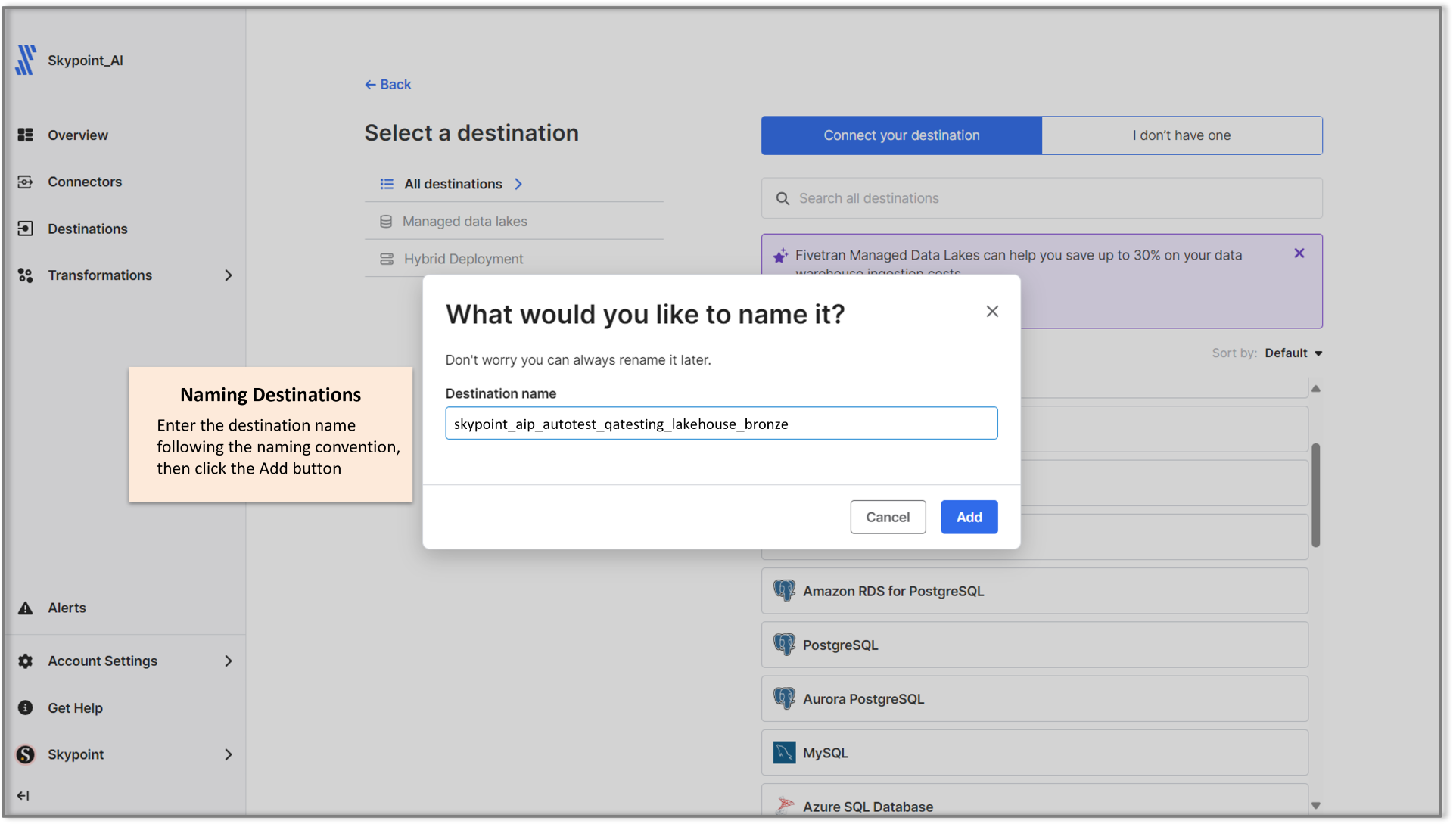Select I don't have one tab

click(1181, 135)
